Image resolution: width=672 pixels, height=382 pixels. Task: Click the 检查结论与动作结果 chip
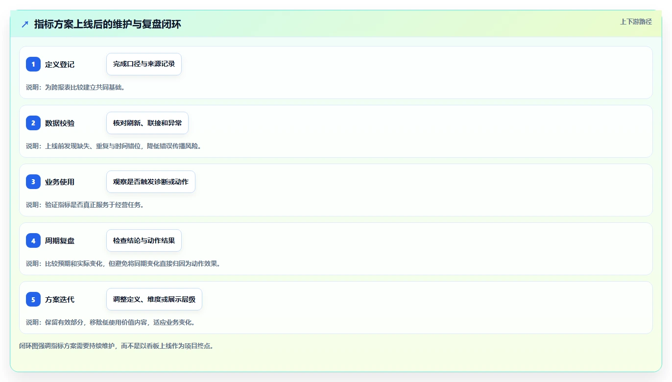pos(144,240)
